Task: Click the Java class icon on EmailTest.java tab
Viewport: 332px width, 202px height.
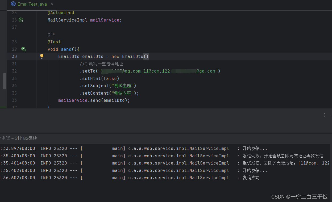Action: pyautogui.click(x=13, y=4)
